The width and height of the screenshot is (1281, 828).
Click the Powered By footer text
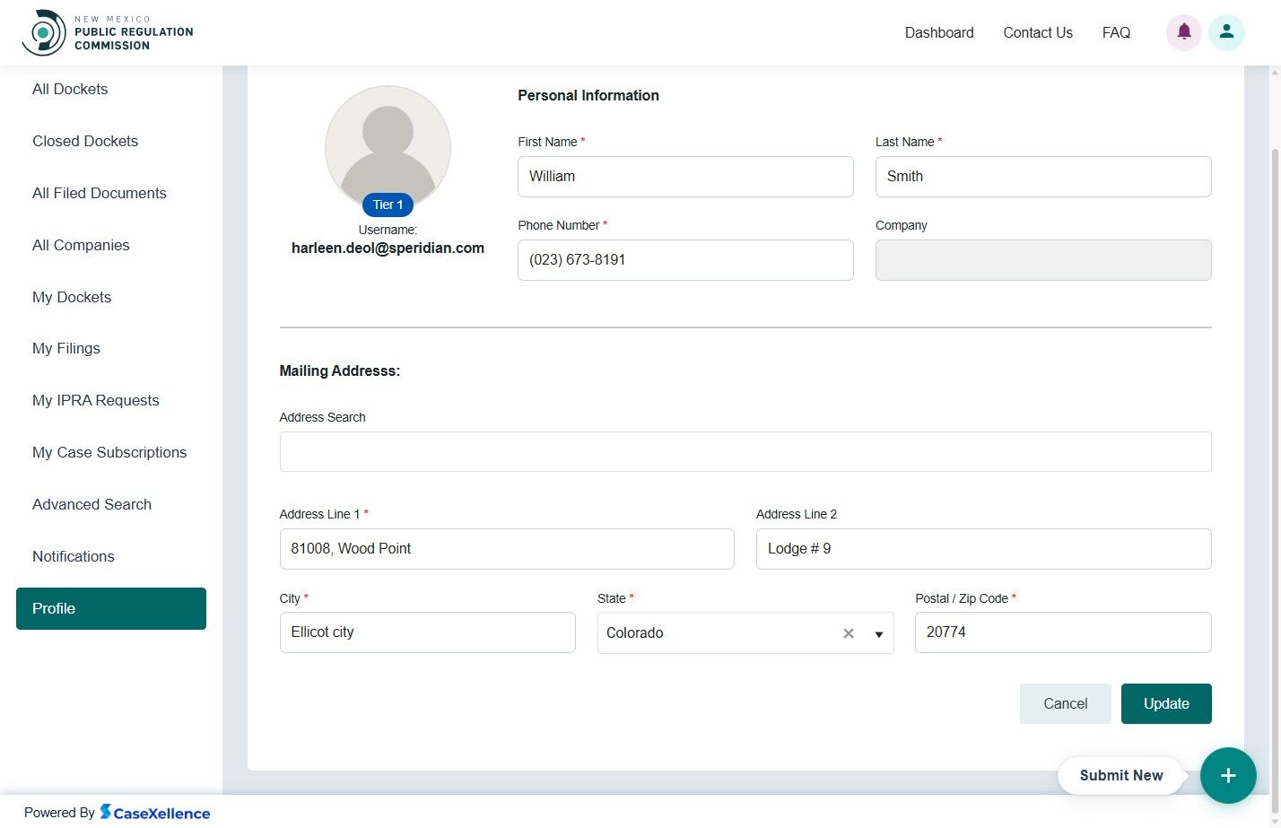(x=59, y=813)
